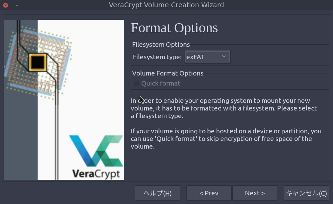Cancel the wizard with キャンセル(C)

[306, 193]
